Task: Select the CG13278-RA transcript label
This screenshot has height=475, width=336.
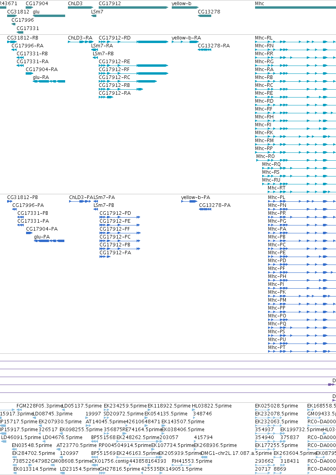Action: pos(214,46)
